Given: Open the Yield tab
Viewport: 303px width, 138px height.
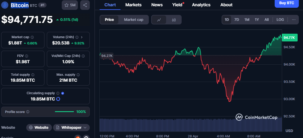Looking at the screenshot, I should coord(177,5).
